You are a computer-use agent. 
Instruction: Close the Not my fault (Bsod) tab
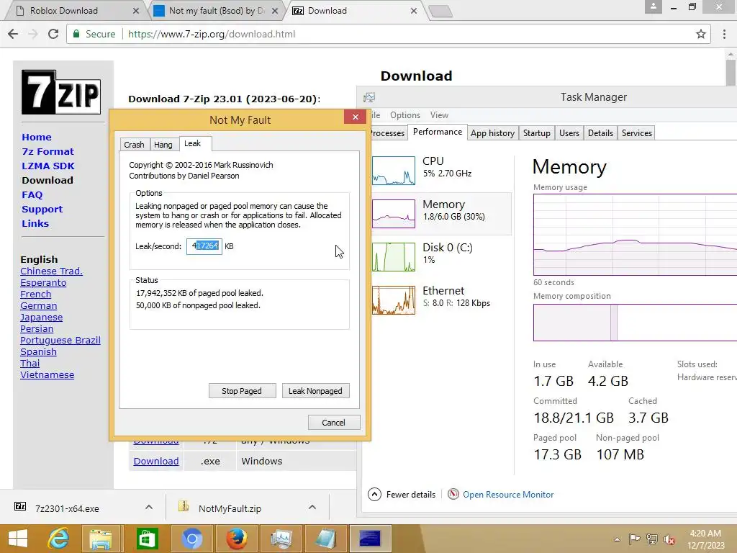coord(275,10)
